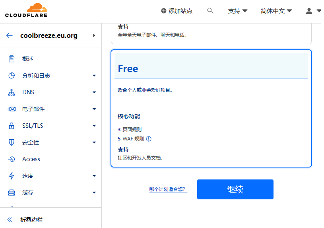Open the 哪个计划适合您? link
324x228 pixels.
[x=168, y=189]
